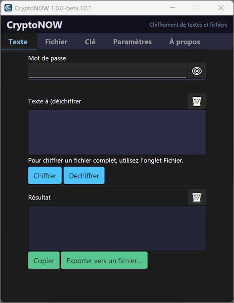This screenshot has height=303, width=234.
Task: Focus the Mot de passe input field
Action: click(x=107, y=70)
